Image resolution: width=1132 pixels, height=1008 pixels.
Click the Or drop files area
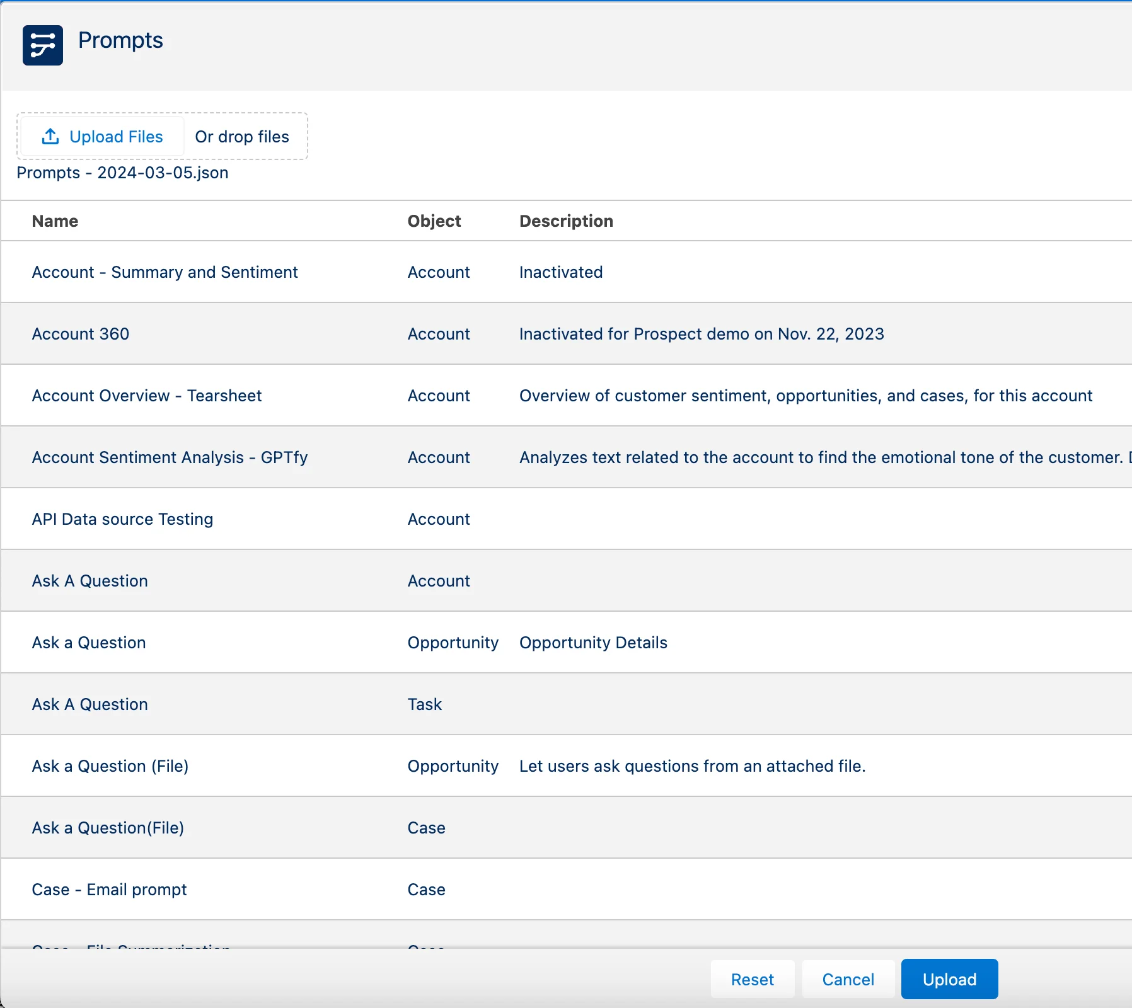pyautogui.click(x=242, y=137)
